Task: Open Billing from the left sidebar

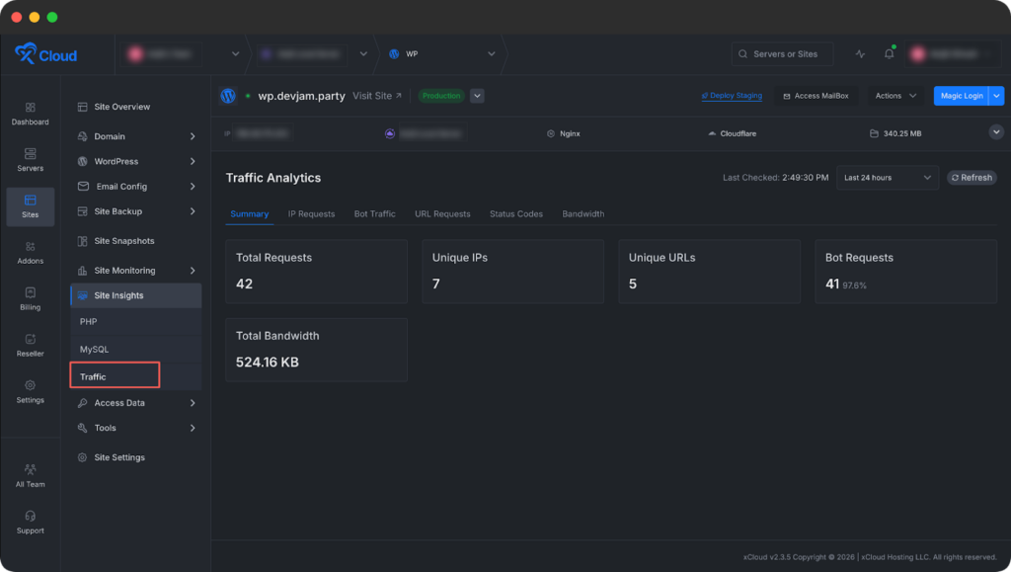Action: [30, 298]
